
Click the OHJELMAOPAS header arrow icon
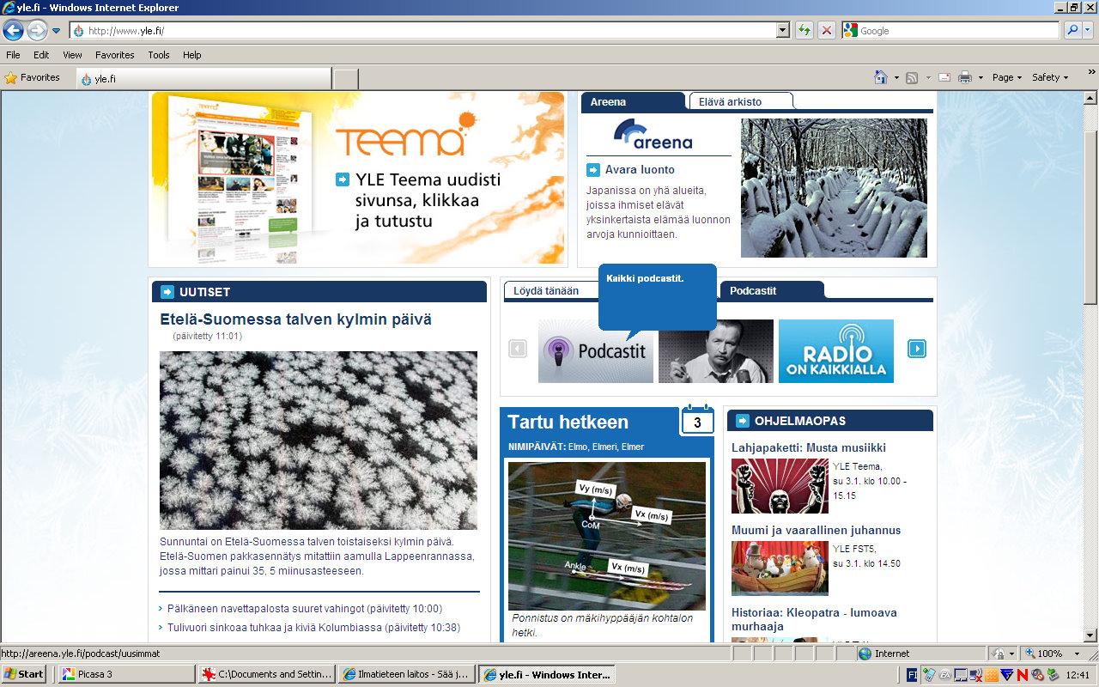743,421
